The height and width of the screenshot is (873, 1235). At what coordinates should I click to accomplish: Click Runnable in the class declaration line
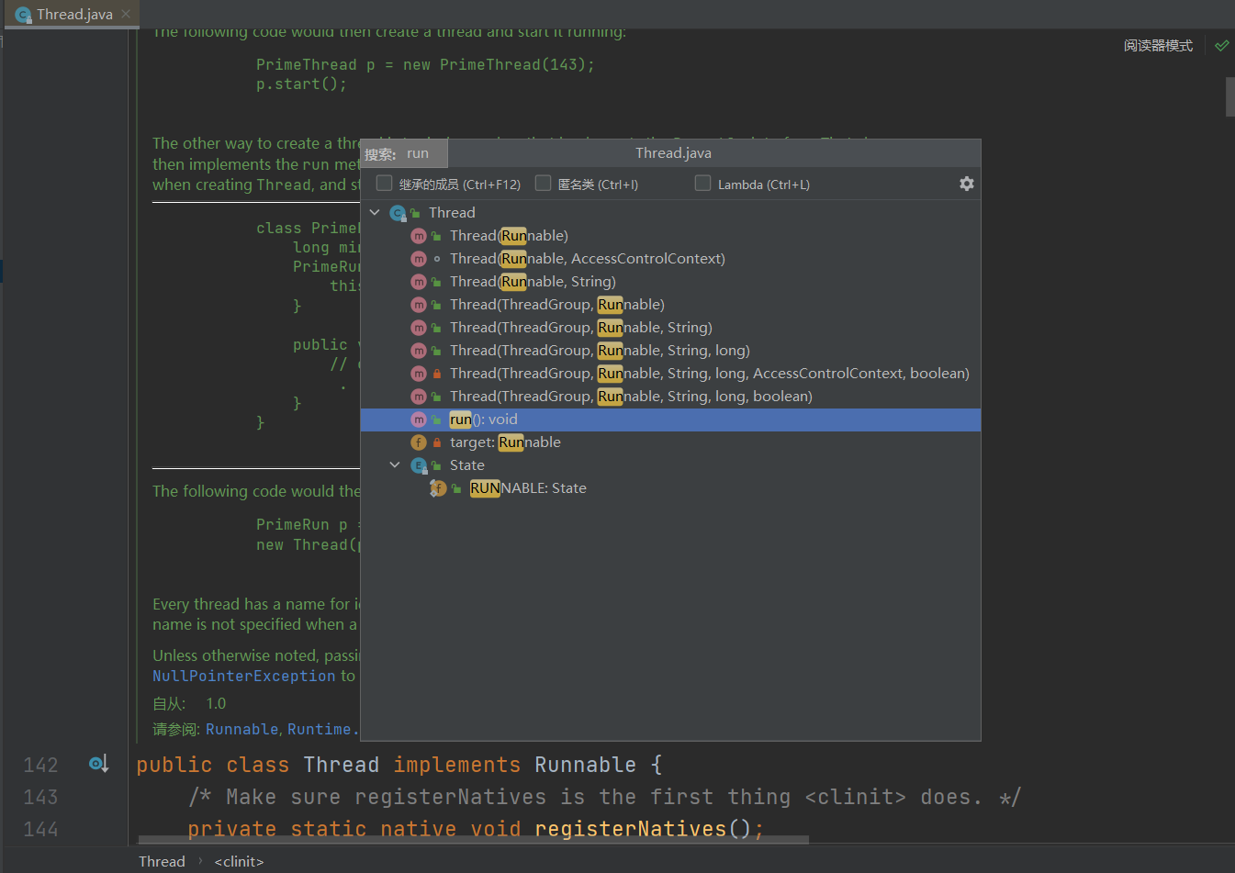tap(585, 765)
